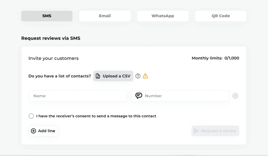Click the Invite your customers heading
Image resolution: width=268 pixels, height=156 pixels.
(53, 58)
